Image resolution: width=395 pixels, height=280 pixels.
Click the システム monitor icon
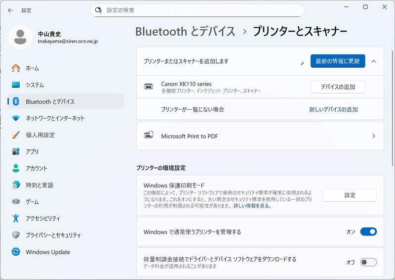tap(16, 85)
